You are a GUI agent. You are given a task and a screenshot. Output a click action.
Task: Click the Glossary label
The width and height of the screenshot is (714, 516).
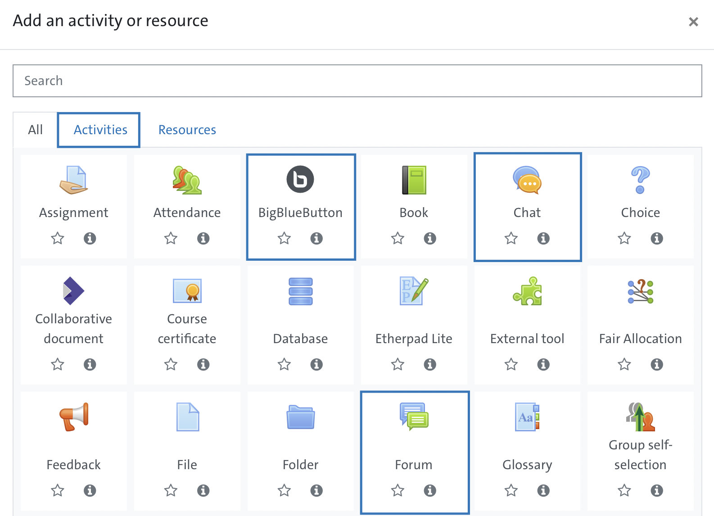coord(527,465)
